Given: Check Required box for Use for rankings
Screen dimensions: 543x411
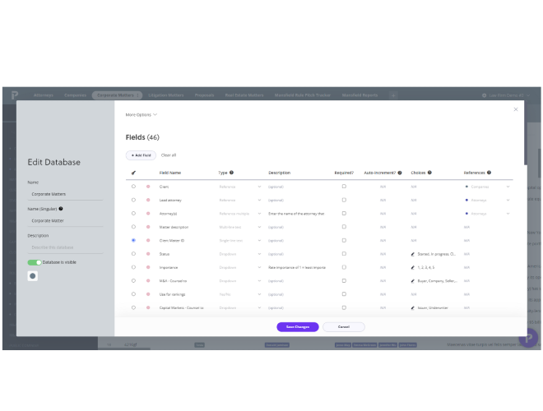Looking at the screenshot, I should click(x=344, y=293).
